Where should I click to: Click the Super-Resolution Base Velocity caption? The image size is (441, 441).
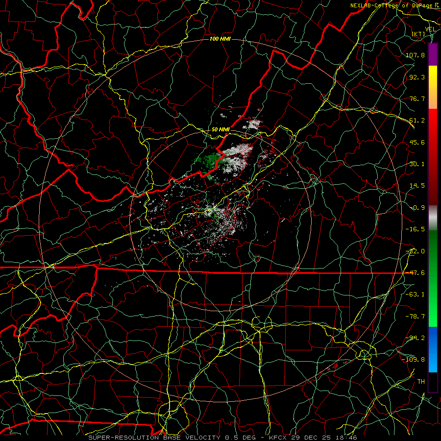(x=223, y=438)
